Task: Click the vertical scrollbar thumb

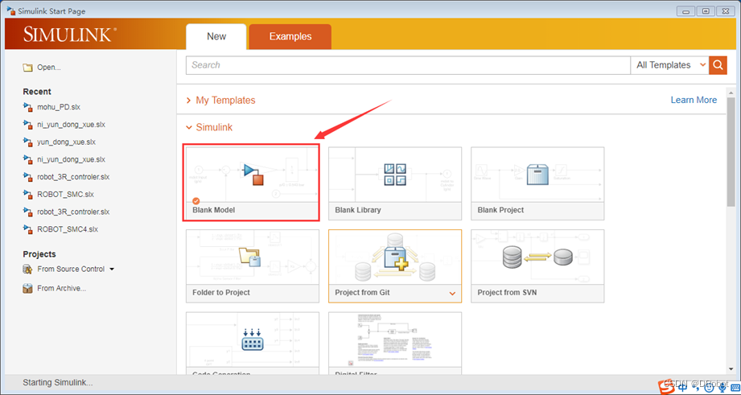Action: [x=731, y=153]
